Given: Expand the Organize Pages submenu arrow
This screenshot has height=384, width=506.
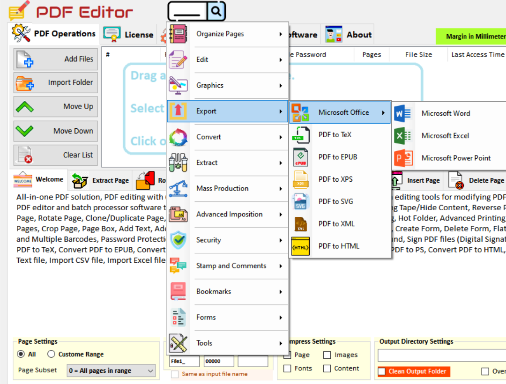Looking at the screenshot, I should 281,34.
